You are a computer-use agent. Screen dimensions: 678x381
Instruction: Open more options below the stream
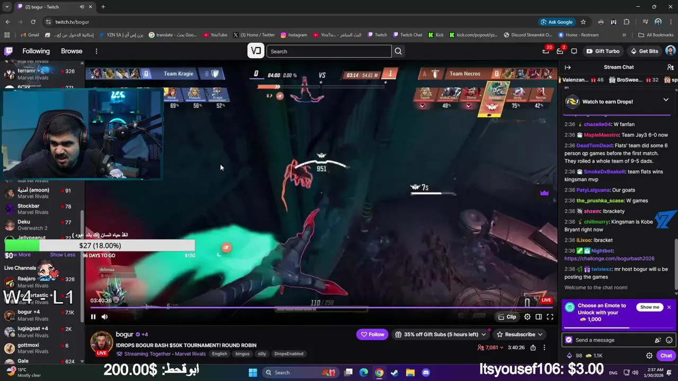(x=545, y=348)
